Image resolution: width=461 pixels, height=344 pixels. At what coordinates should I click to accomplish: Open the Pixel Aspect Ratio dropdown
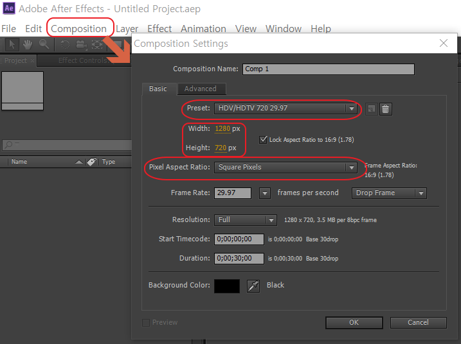tap(285, 168)
